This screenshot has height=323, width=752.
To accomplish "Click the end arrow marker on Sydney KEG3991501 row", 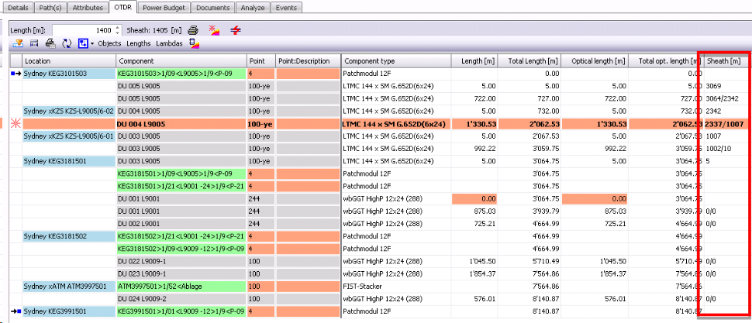I will tap(16, 311).
